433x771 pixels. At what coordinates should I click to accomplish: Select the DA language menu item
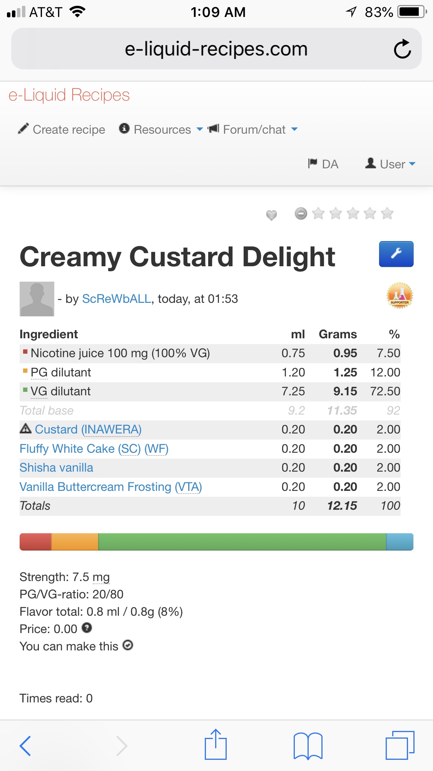[323, 164]
